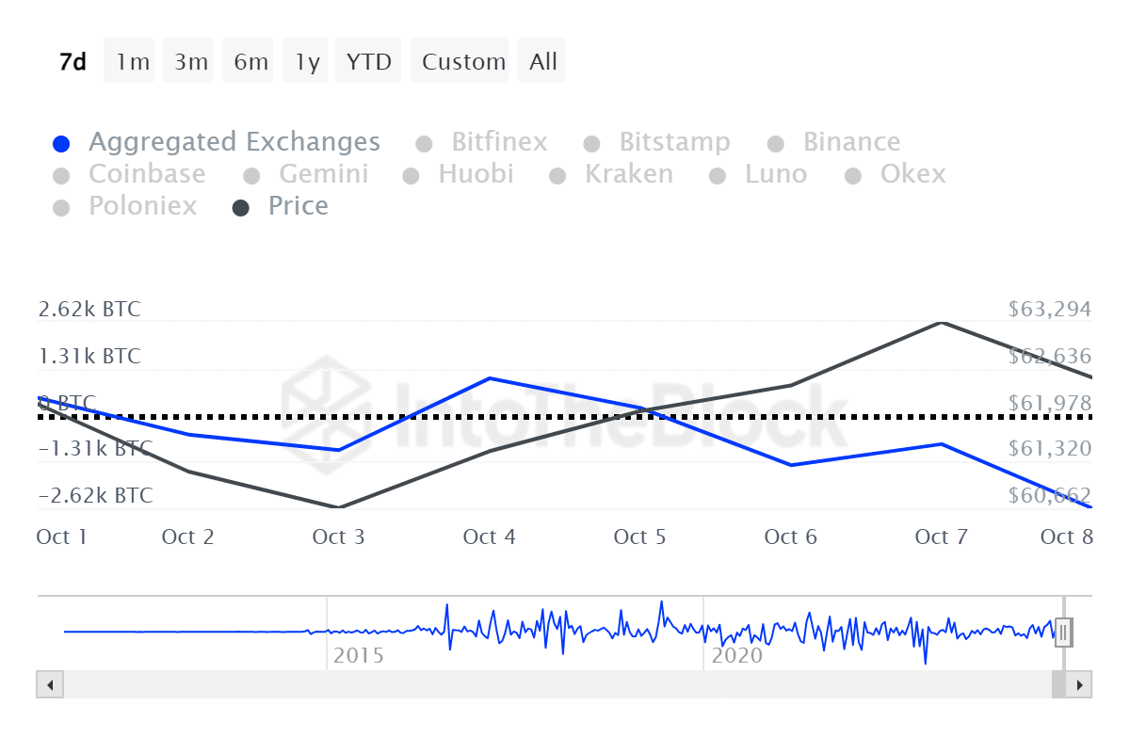Choose the 3m range button
The height and width of the screenshot is (753, 1130).
point(190,61)
